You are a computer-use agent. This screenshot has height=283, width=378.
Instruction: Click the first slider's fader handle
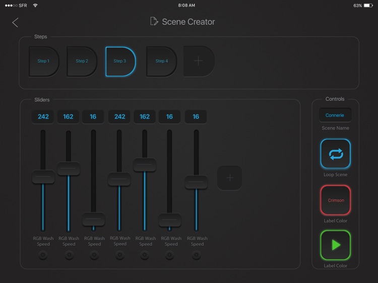[x=43, y=177]
